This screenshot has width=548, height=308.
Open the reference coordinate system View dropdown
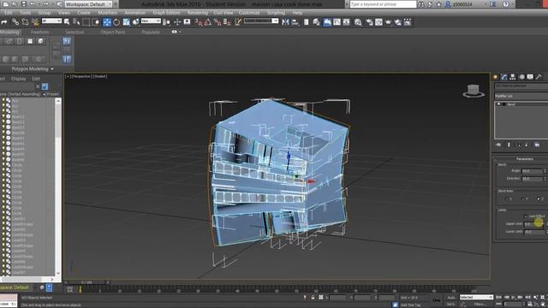(151, 21)
